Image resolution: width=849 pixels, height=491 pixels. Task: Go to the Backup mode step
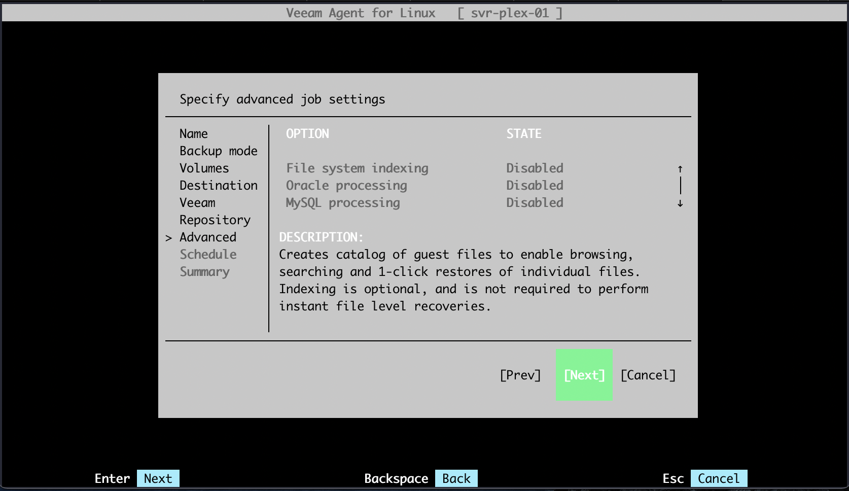[219, 151]
